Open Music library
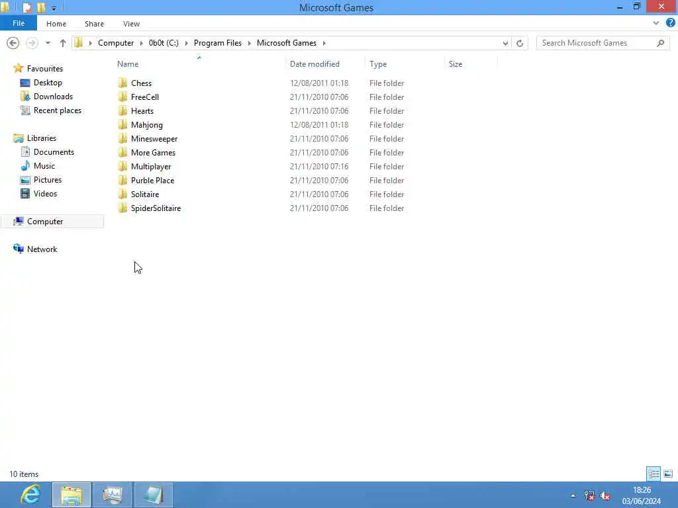The image size is (678, 508). click(x=44, y=165)
